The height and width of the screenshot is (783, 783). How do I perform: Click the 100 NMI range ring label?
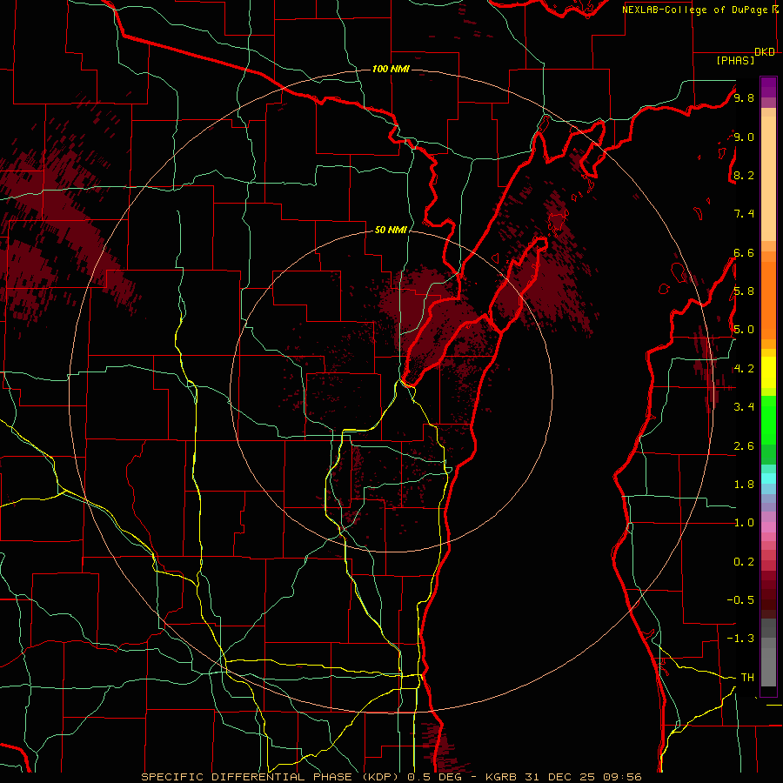(391, 69)
